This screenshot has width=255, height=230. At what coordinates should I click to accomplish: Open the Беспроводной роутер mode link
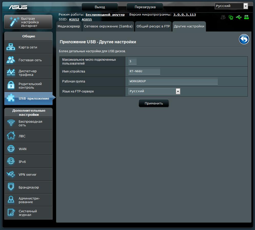[105, 15]
